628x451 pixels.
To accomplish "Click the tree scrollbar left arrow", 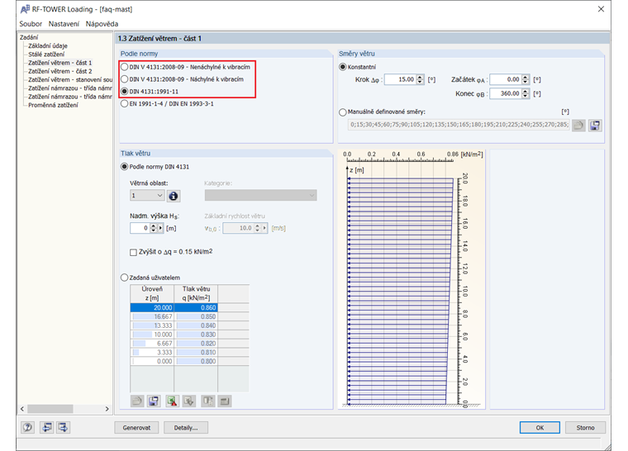I will (x=22, y=409).
